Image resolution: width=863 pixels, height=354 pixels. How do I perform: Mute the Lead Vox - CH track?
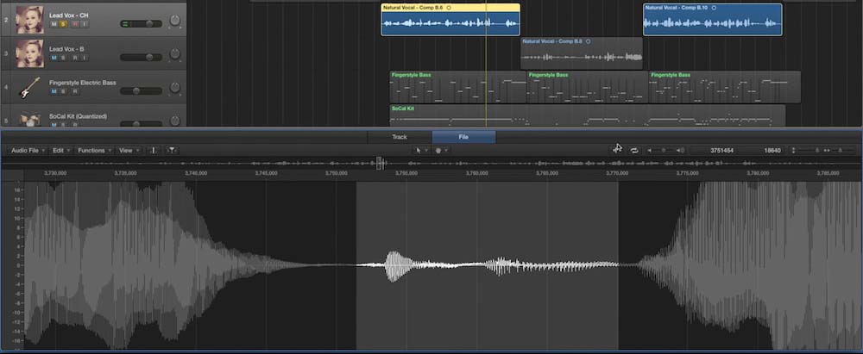click(x=54, y=23)
